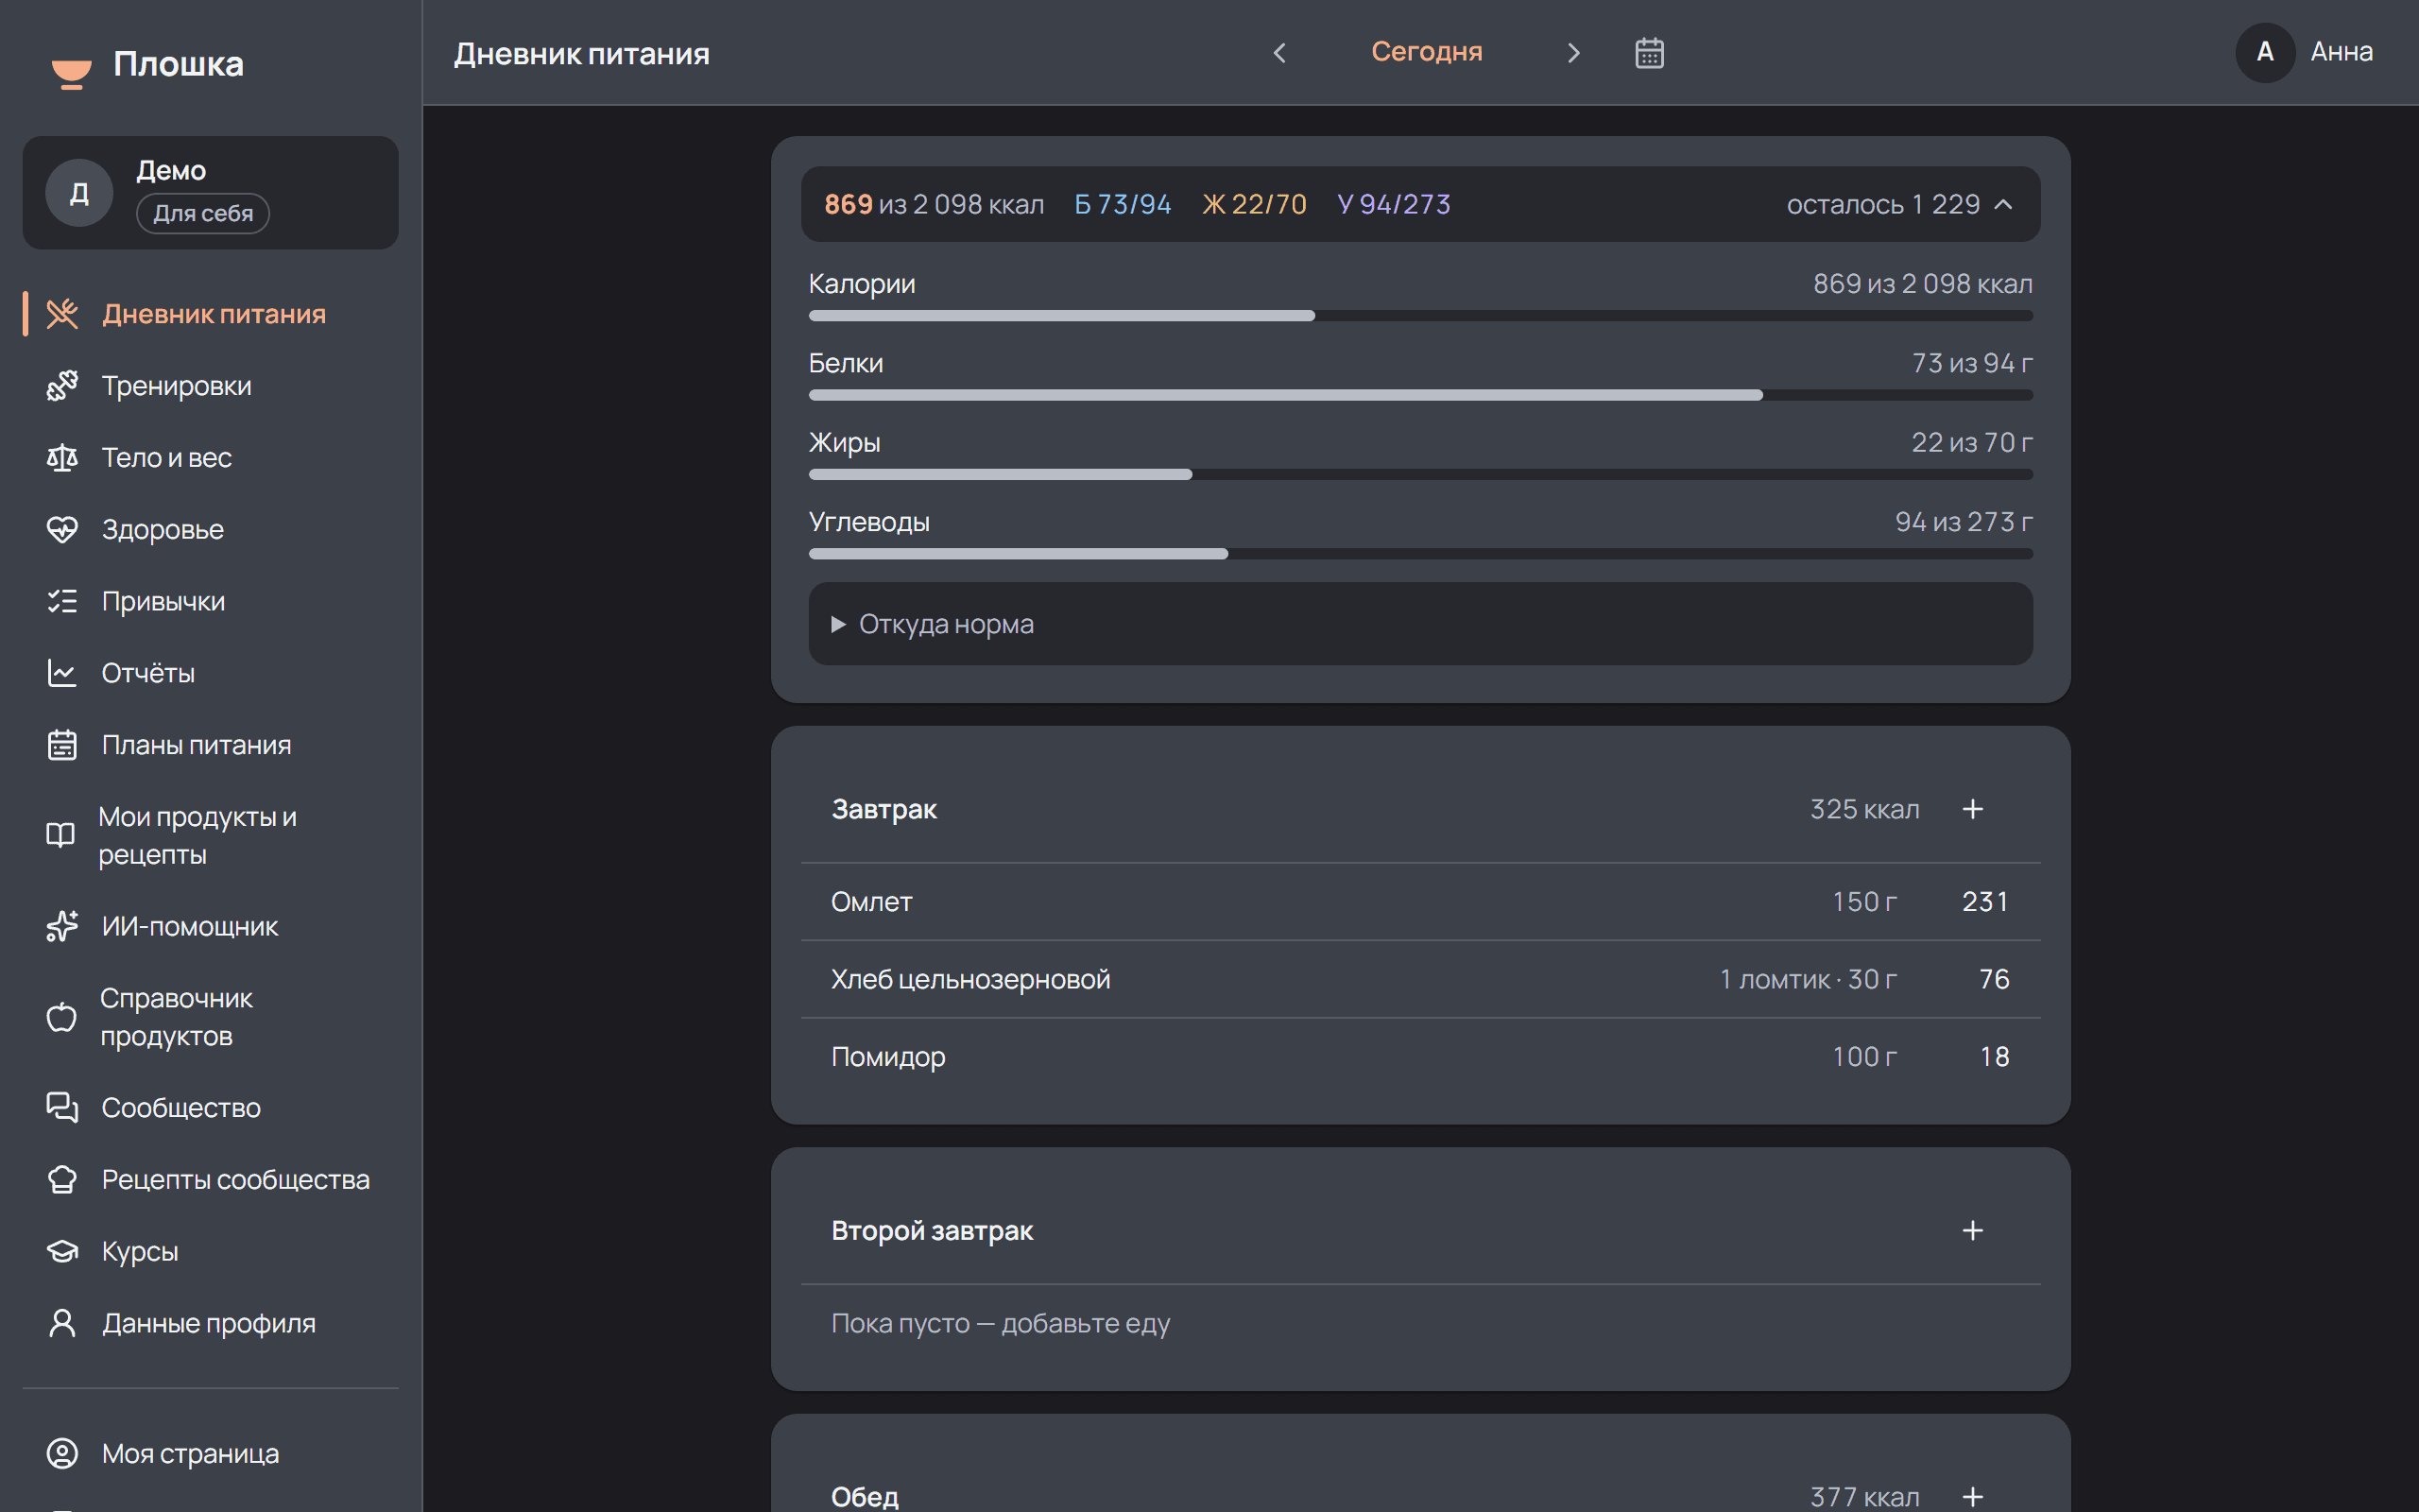This screenshot has width=2419, height=1512.
Task: Click the Б 73/94 protein summary
Action: (x=1123, y=204)
